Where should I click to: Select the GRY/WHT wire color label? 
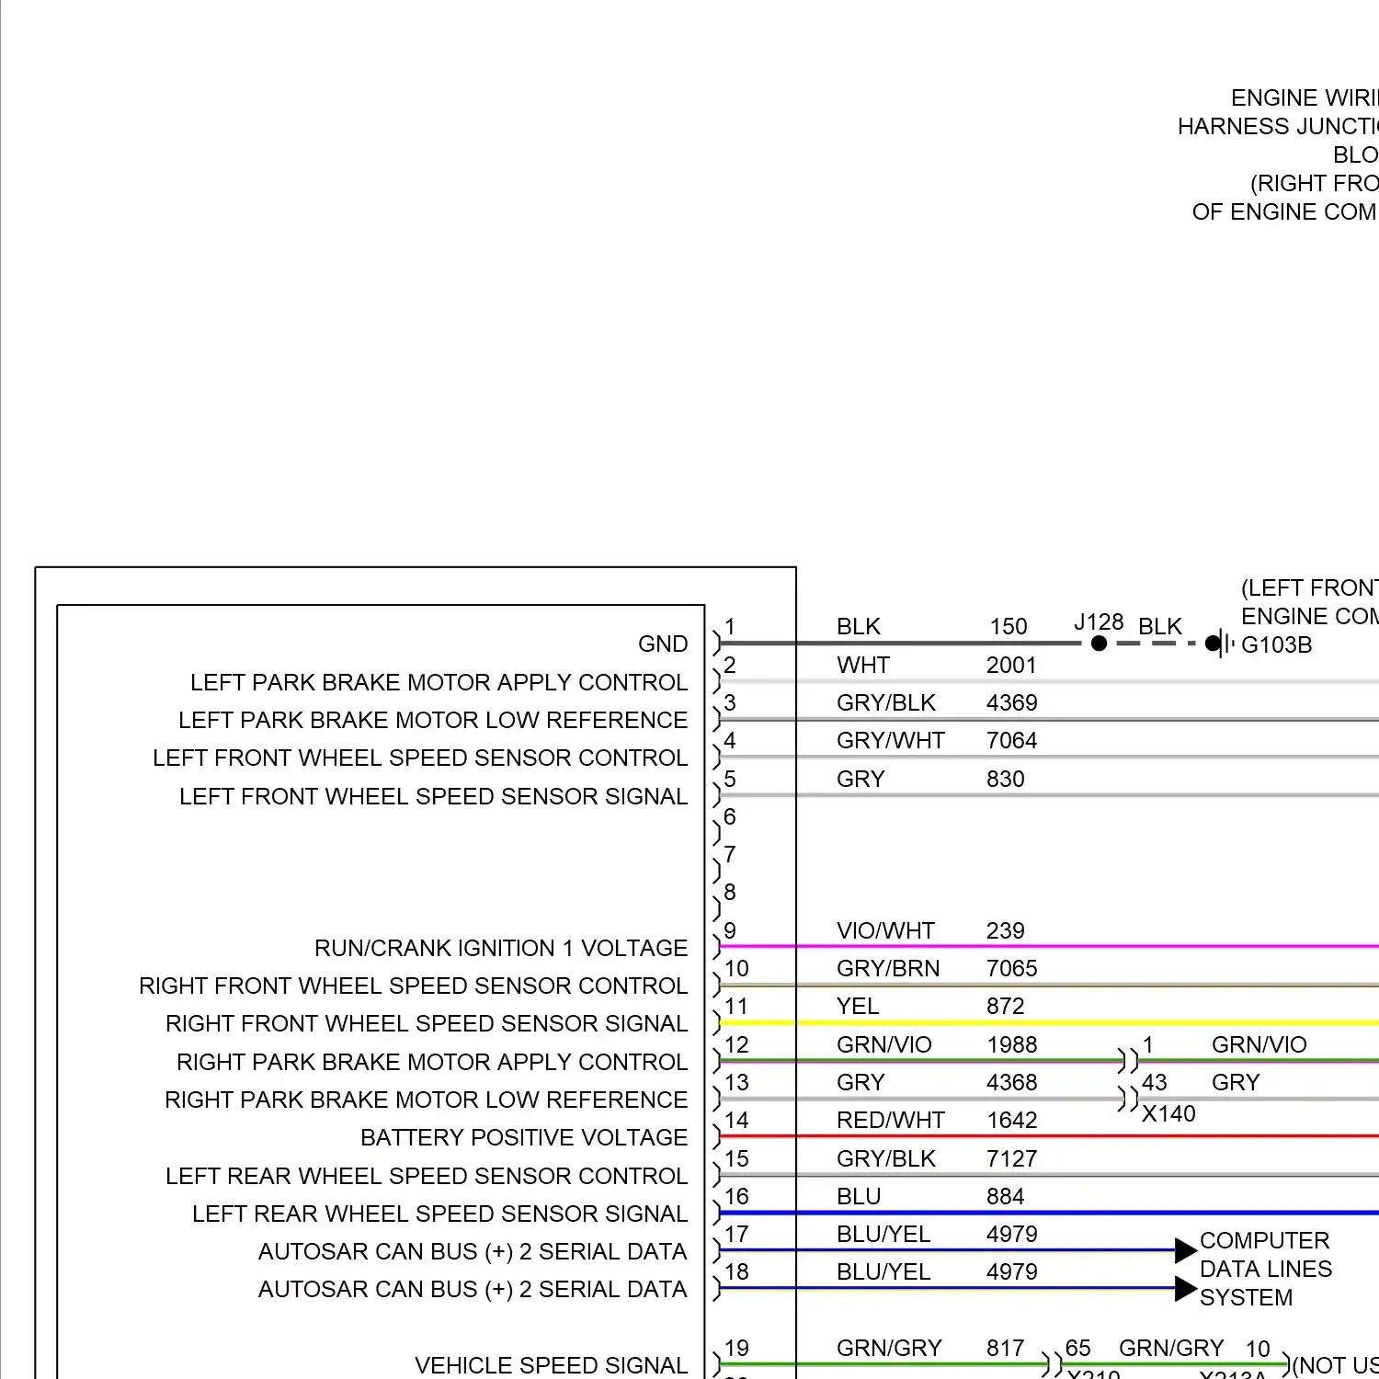tap(890, 740)
